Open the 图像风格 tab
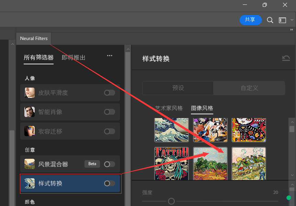The width and height of the screenshot is (296, 206). coord(202,108)
